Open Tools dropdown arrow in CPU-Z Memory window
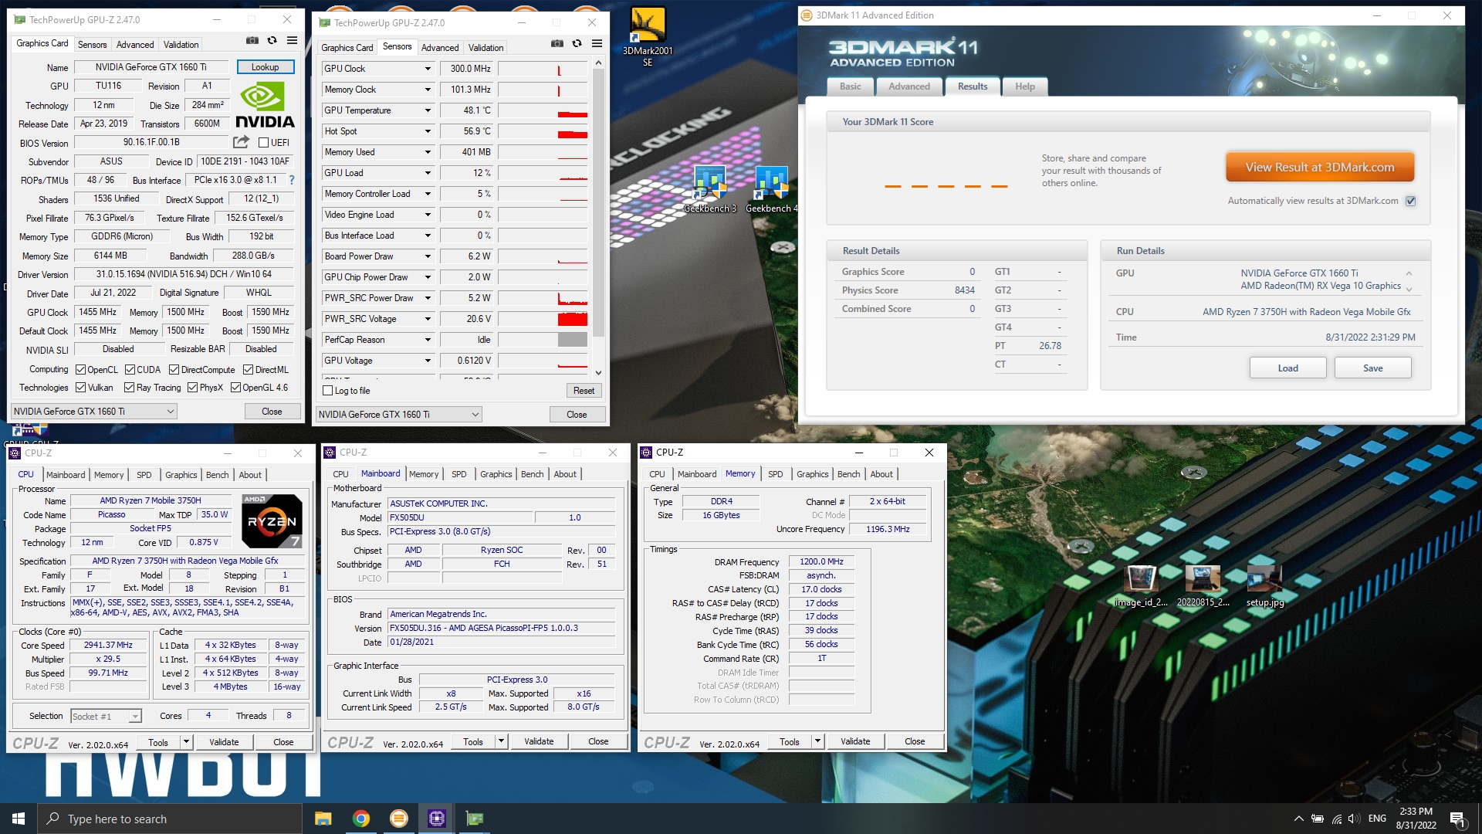 click(x=817, y=741)
